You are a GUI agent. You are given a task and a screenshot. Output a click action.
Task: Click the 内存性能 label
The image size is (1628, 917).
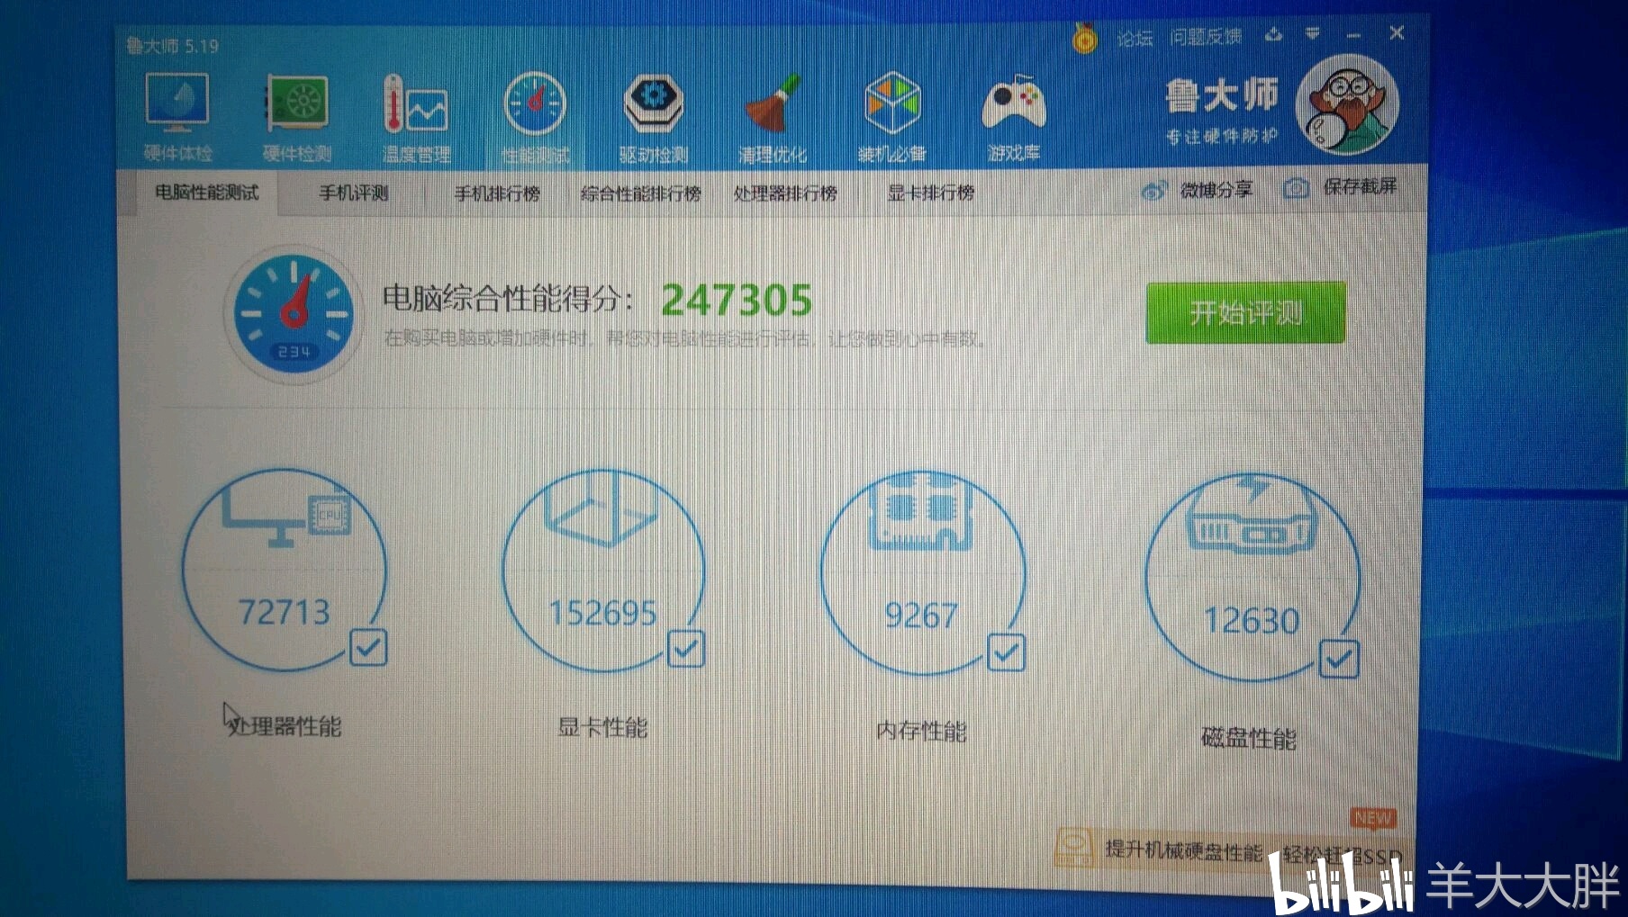pos(921,732)
